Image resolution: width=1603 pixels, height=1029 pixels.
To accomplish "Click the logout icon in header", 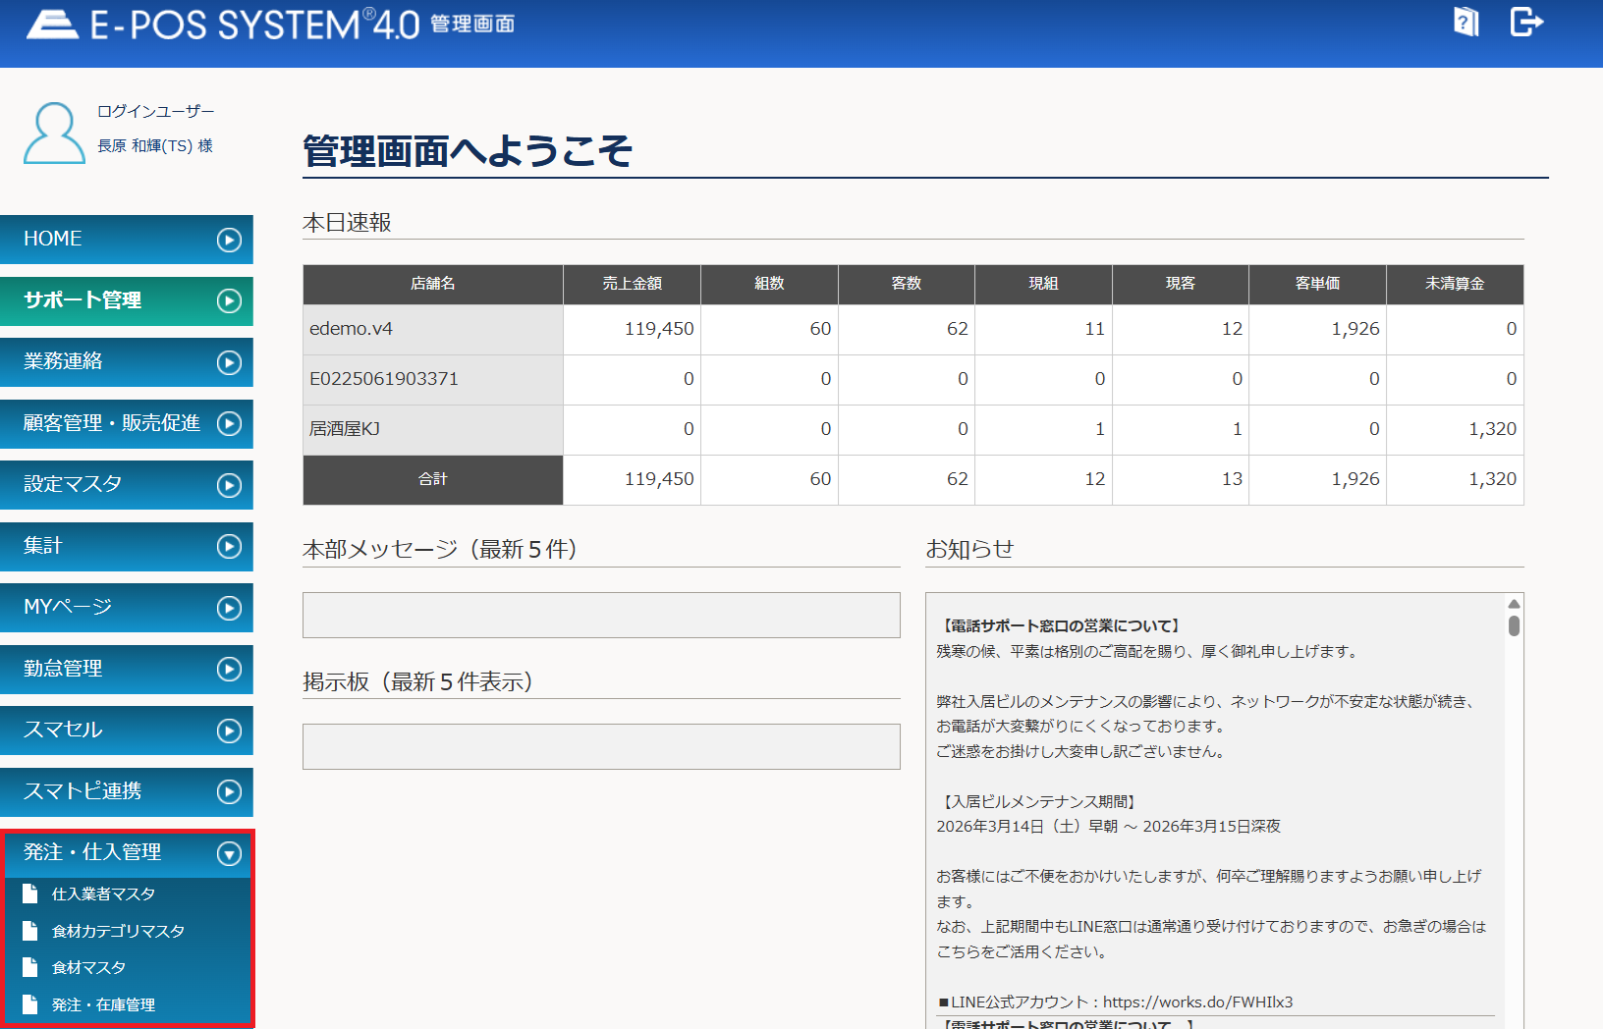I will (x=1526, y=21).
